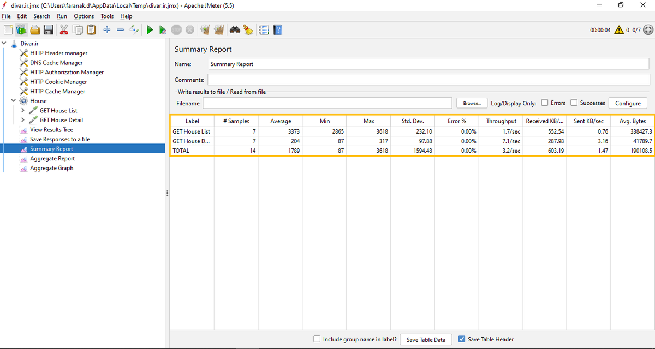Click the thread status indicator at top right
The image size is (655, 349).
point(648,30)
